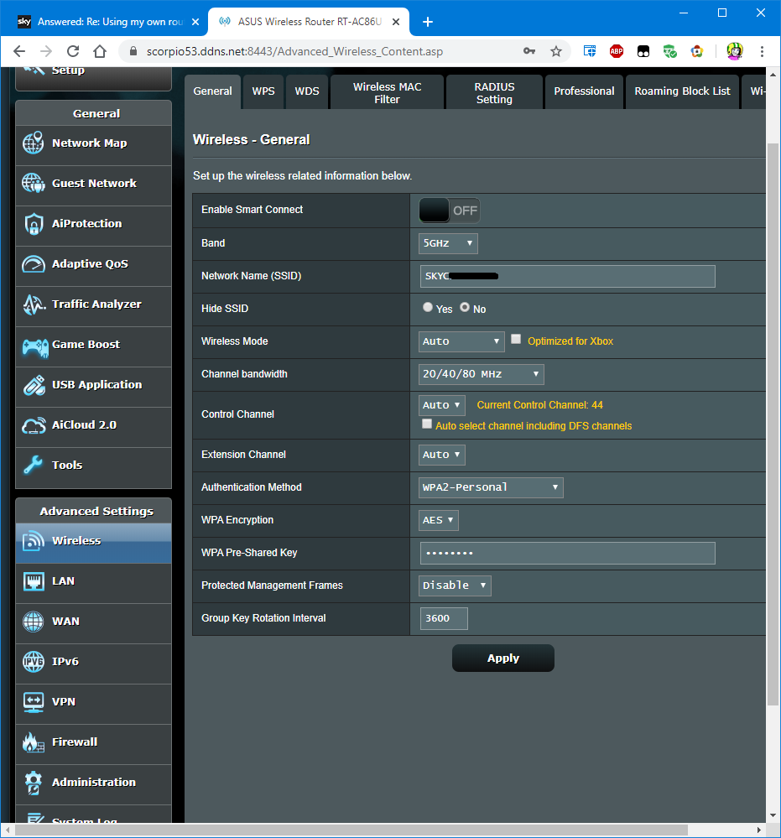Toggle the Enable Smart Connect switch
The height and width of the screenshot is (838, 781).
tap(449, 211)
